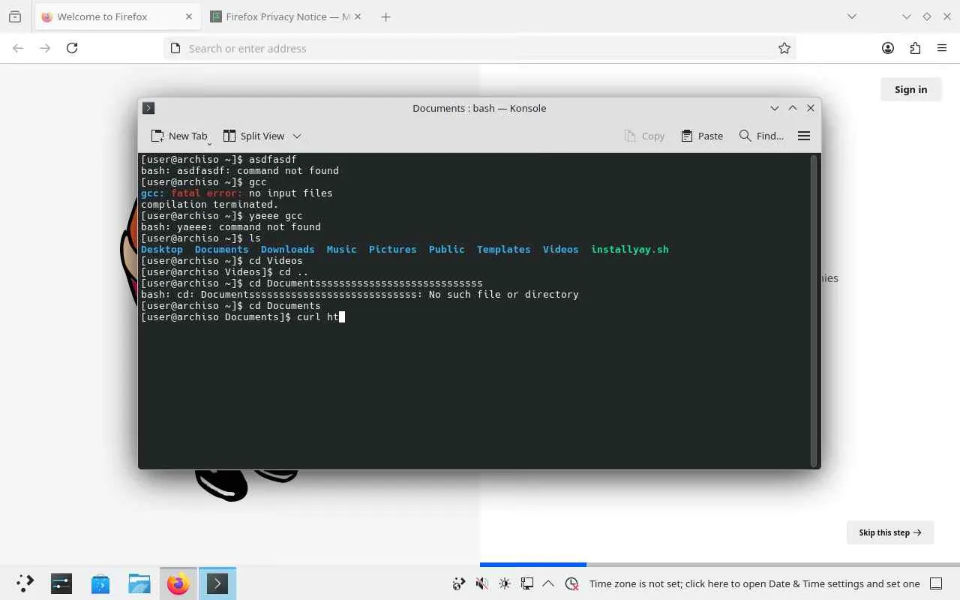
Task: Open the time zone not set notice
Action: point(754,583)
